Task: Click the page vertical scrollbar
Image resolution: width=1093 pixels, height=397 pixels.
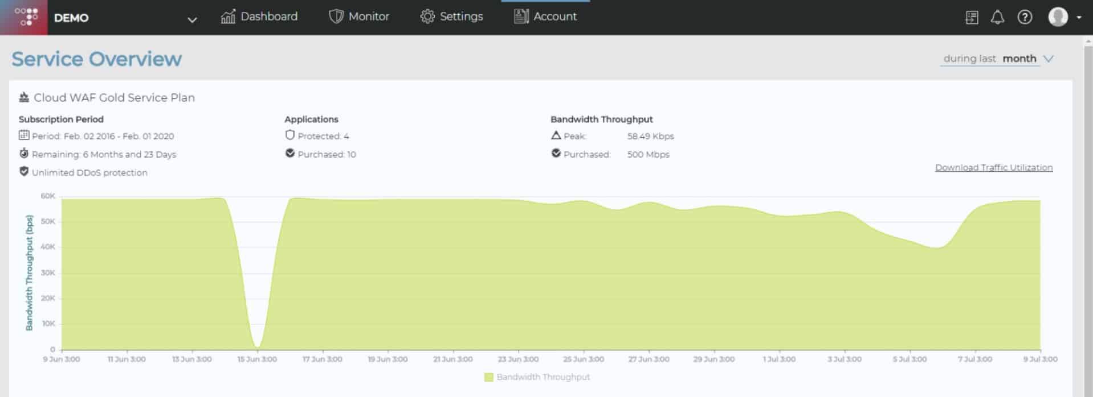Action: tap(1087, 216)
